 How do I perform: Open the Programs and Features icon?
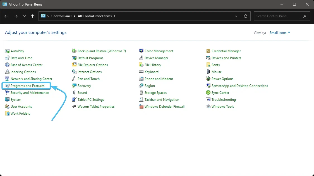coord(7,86)
